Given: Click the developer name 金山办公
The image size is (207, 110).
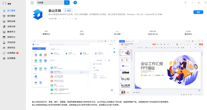Looking at the screenshot, I should point(188,34).
